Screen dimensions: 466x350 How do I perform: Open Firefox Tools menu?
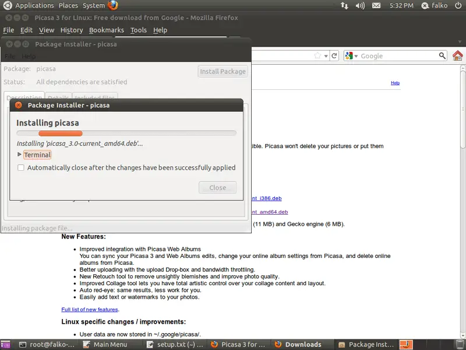tap(139, 30)
